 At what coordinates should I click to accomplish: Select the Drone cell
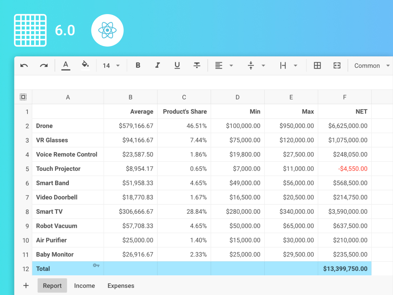68,126
